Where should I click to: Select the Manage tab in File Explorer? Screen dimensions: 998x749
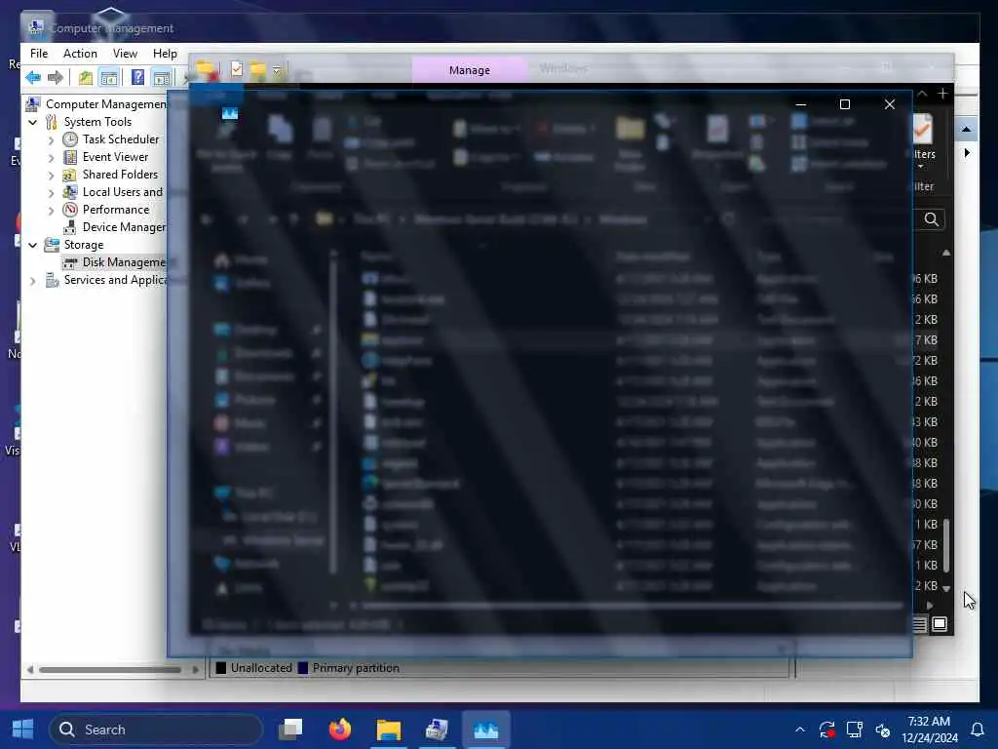[x=469, y=70]
